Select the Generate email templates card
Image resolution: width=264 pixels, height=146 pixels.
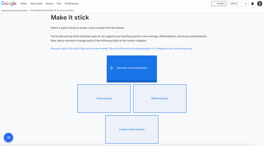132,69
